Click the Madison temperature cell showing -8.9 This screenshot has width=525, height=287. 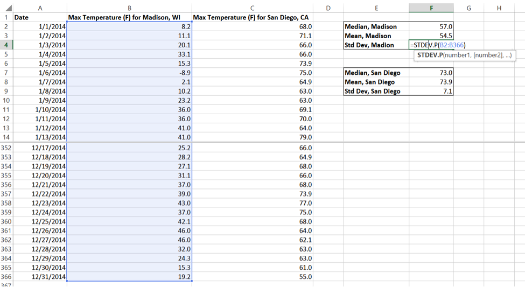pos(129,73)
